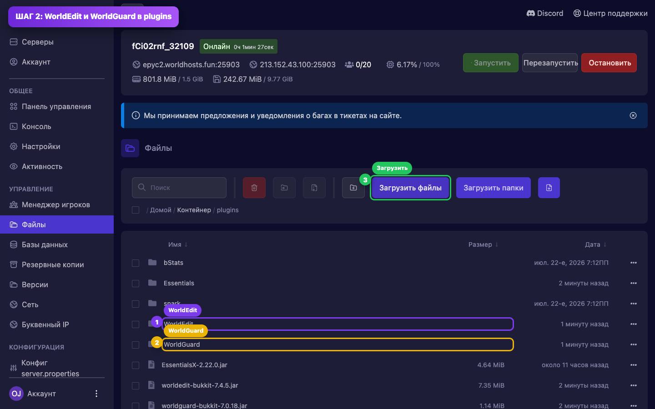The image size is (655, 409).
Task: Go to Серверы in the sidebar
Action: 57,42
